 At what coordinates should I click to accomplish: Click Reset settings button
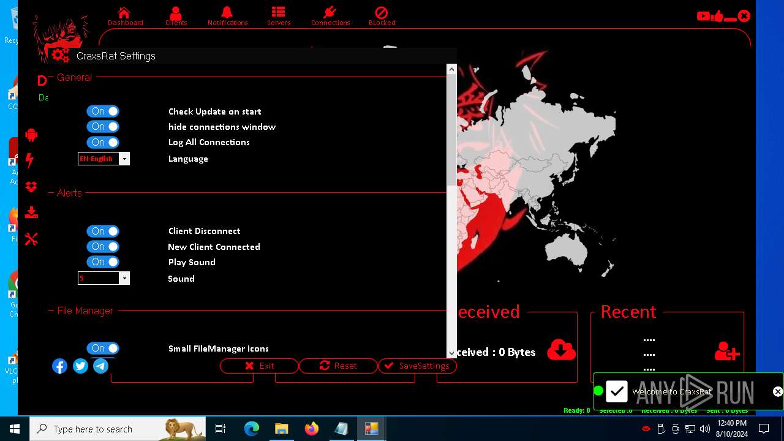click(338, 366)
